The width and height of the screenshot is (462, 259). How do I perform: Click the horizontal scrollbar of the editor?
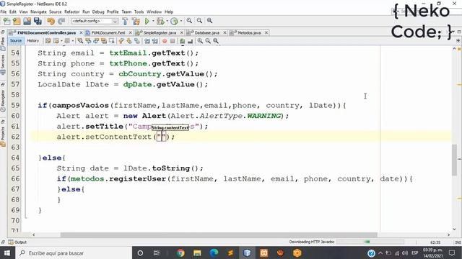coord(219,235)
